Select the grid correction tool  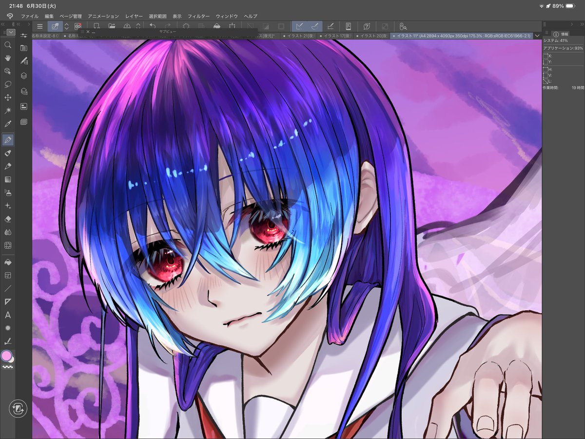(x=8, y=245)
